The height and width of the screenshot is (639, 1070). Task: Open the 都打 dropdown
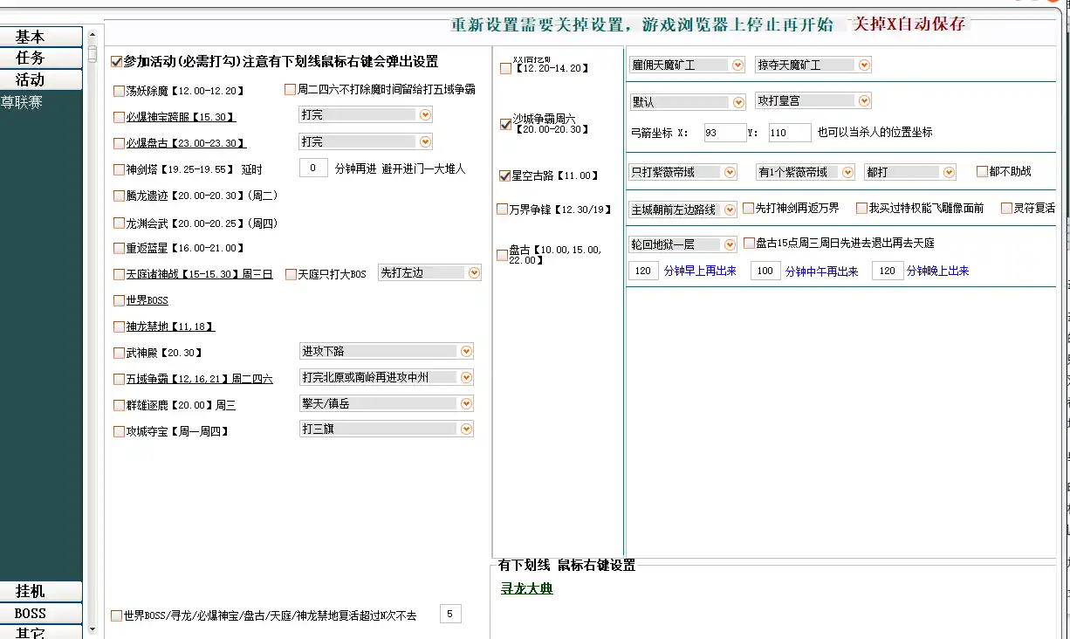click(910, 172)
